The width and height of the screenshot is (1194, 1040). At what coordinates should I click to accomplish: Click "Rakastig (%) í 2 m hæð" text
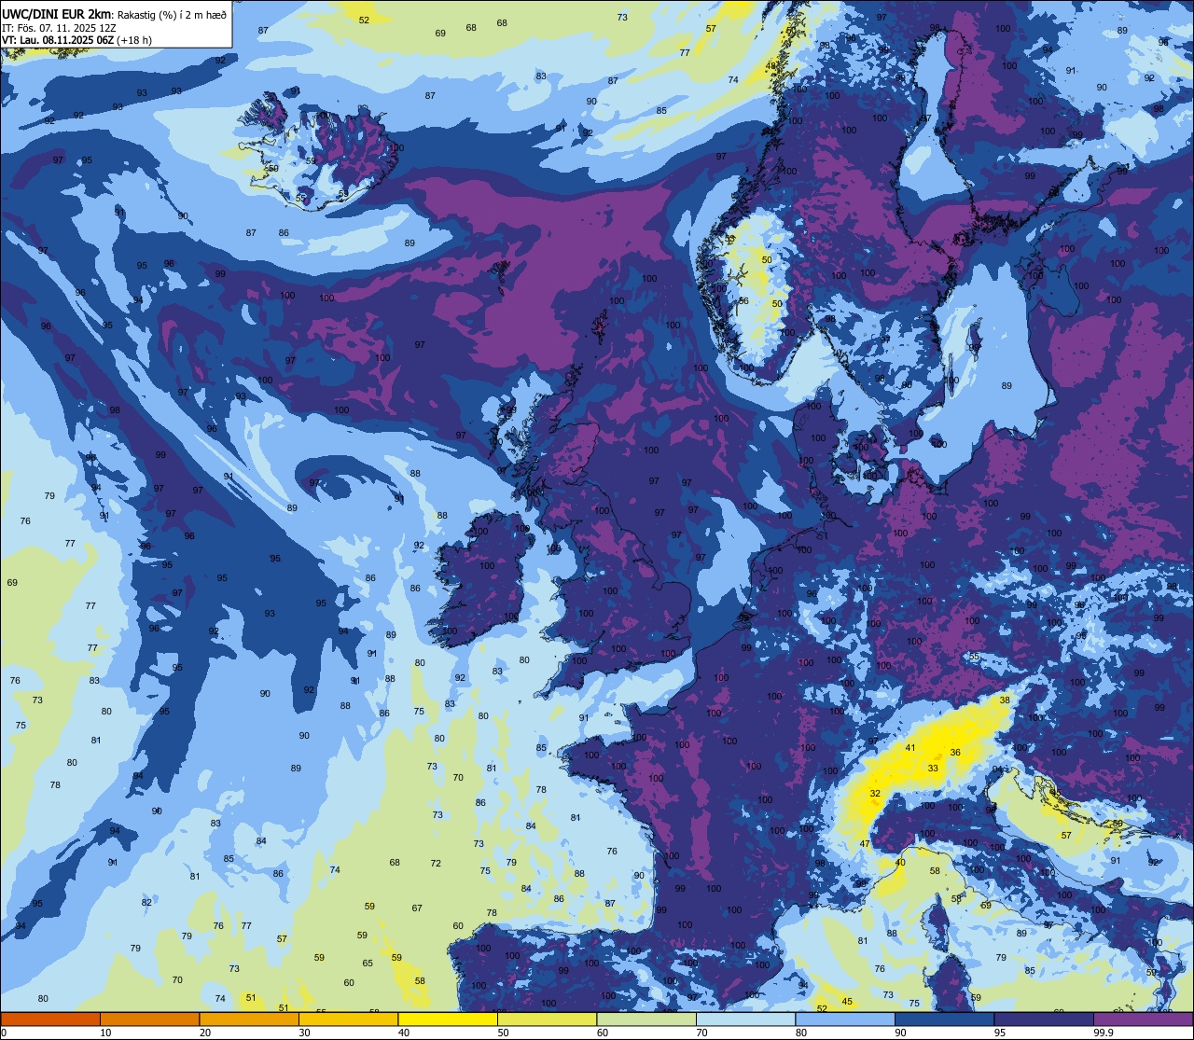(x=171, y=14)
